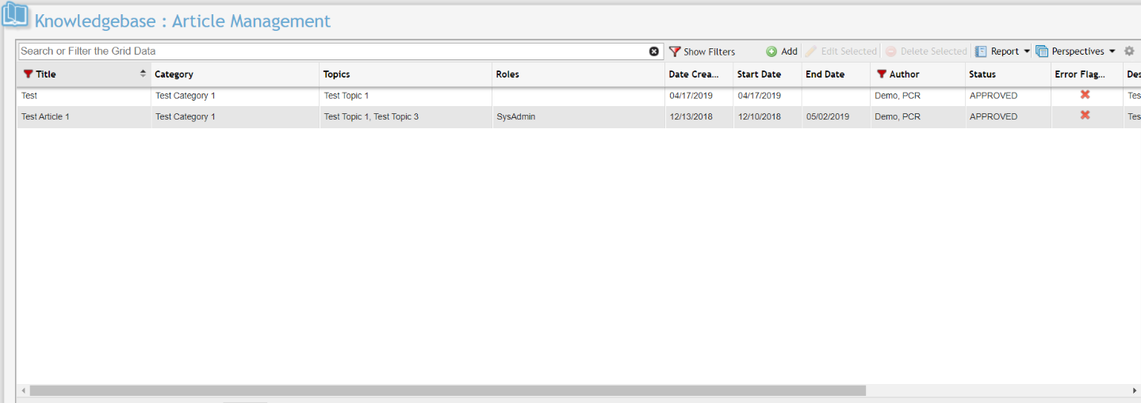This screenshot has height=403, width=1141.
Task: Click the Report notebook icon
Action: coord(981,51)
